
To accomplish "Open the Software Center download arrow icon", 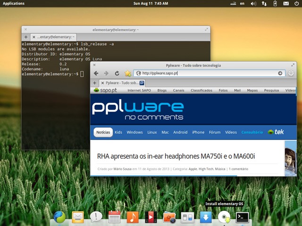I will click(x=206, y=217).
